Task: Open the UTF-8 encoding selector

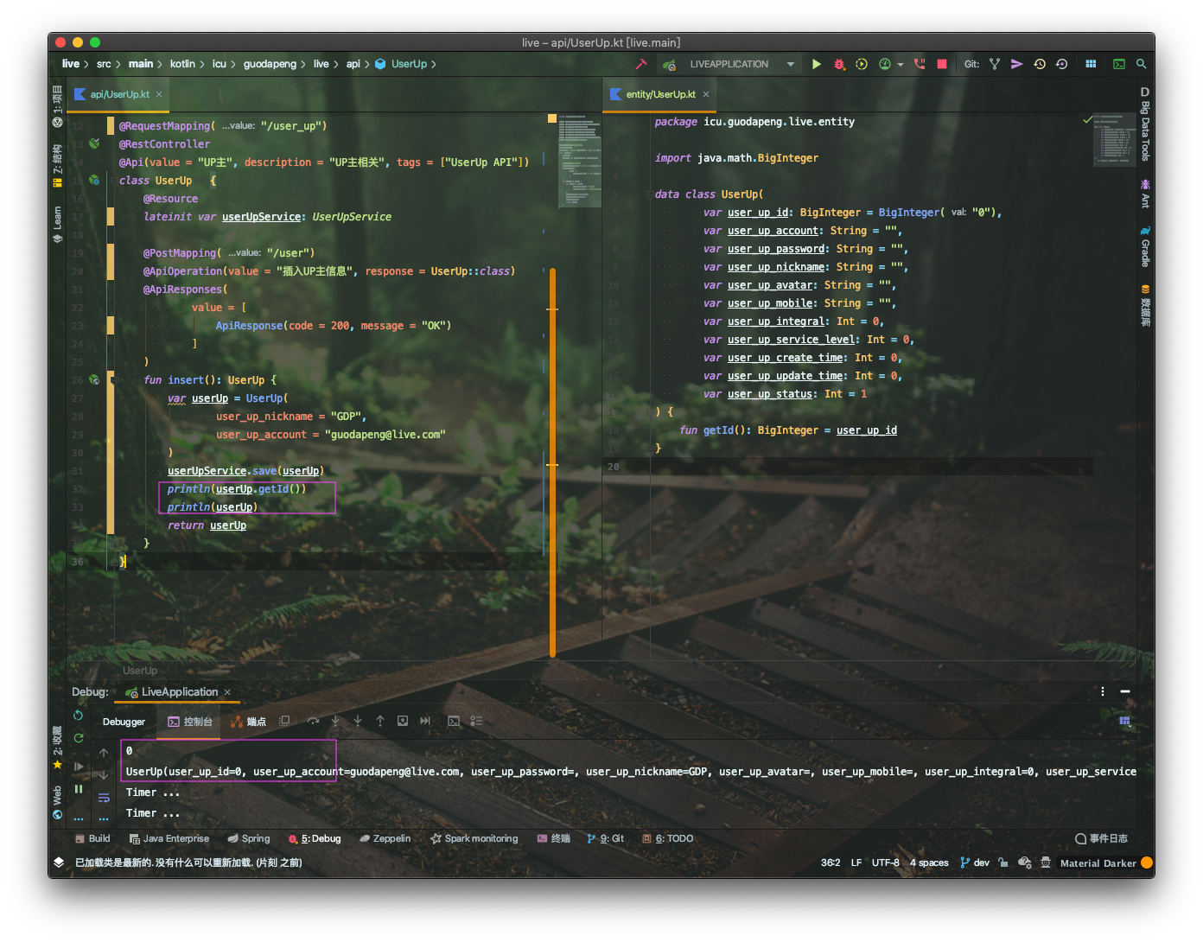Action: (x=885, y=862)
